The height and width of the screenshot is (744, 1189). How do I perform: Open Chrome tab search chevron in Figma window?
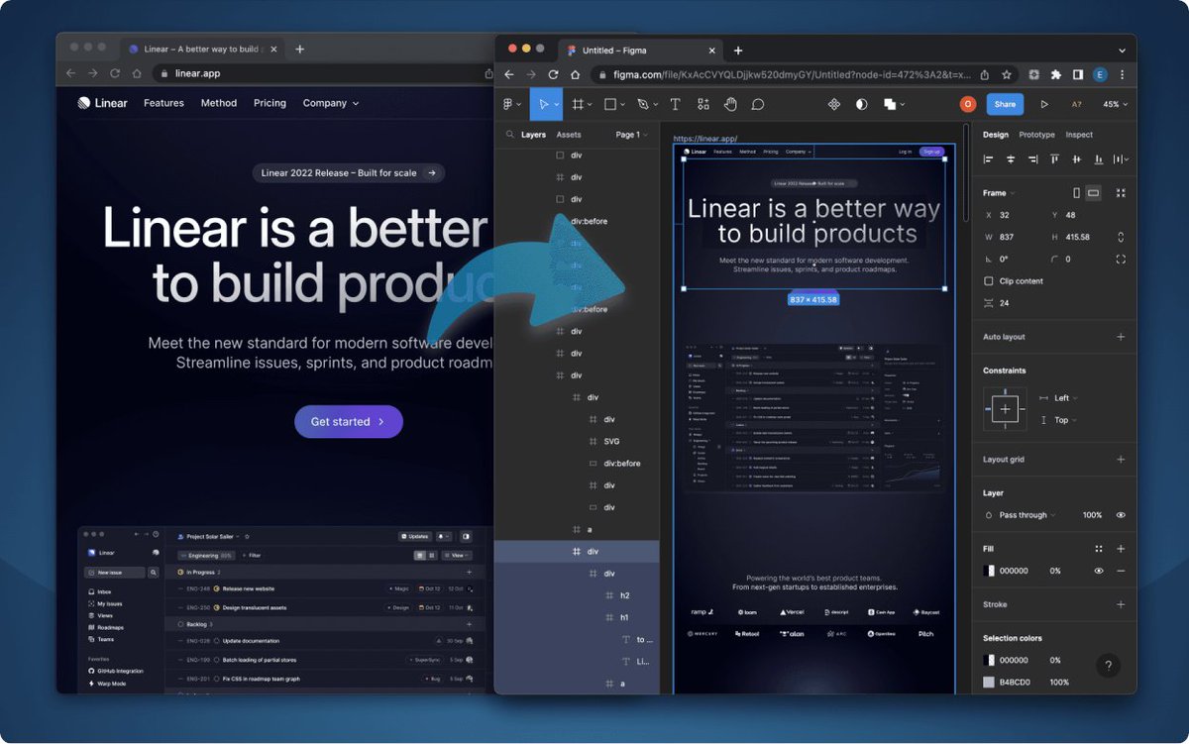point(1122,51)
